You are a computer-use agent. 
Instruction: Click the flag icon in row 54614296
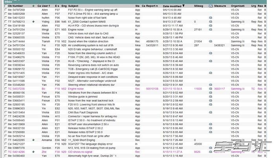[33, 152]
